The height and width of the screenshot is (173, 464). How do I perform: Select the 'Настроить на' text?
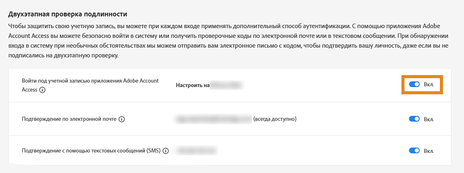pos(192,86)
